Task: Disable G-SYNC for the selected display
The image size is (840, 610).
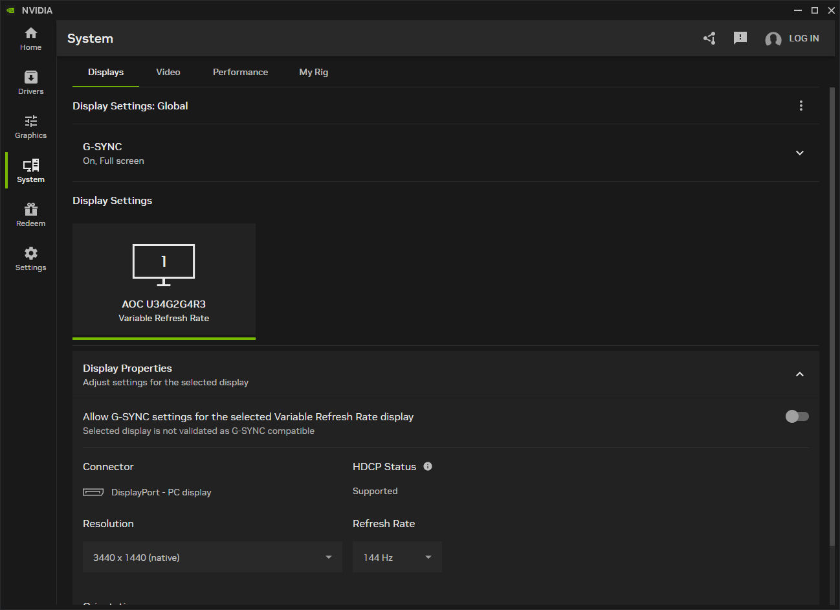Action: (x=797, y=416)
